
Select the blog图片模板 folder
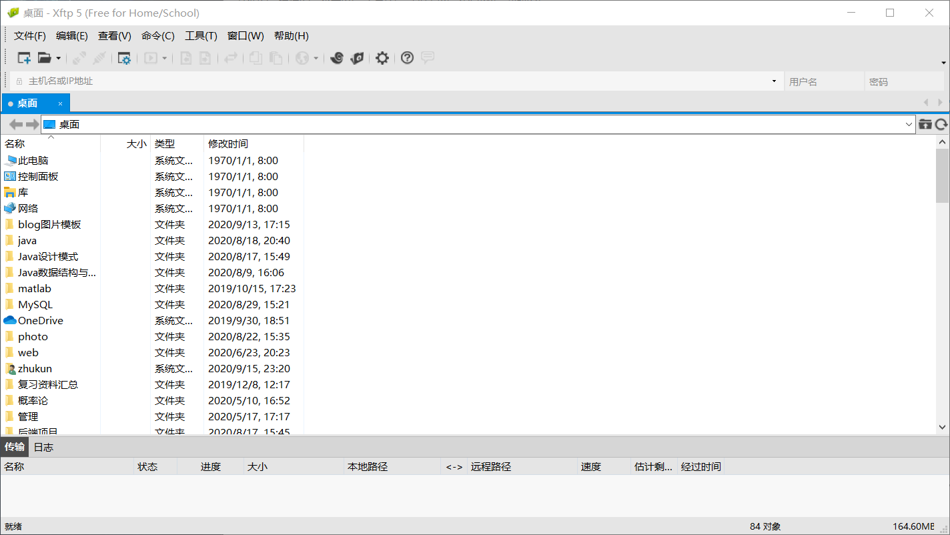click(49, 225)
